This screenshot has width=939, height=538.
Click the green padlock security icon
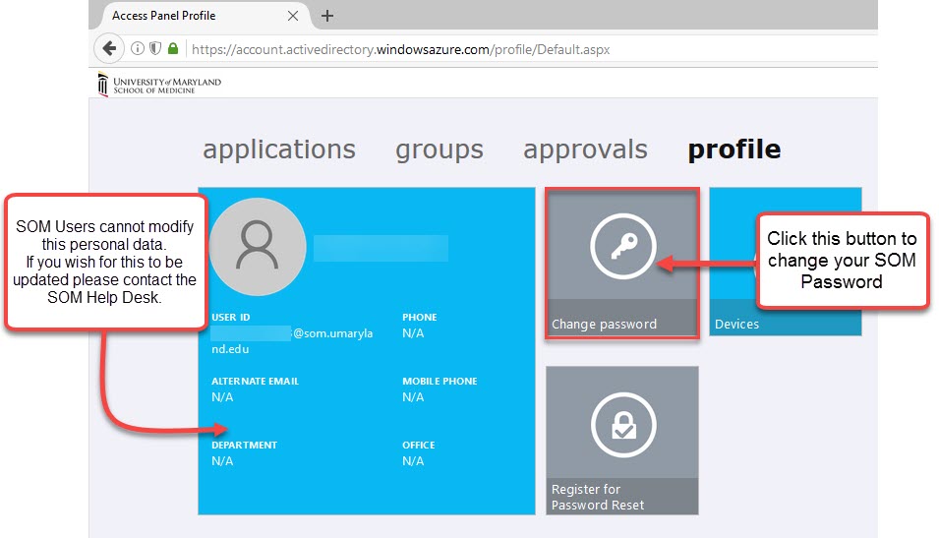click(173, 48)
